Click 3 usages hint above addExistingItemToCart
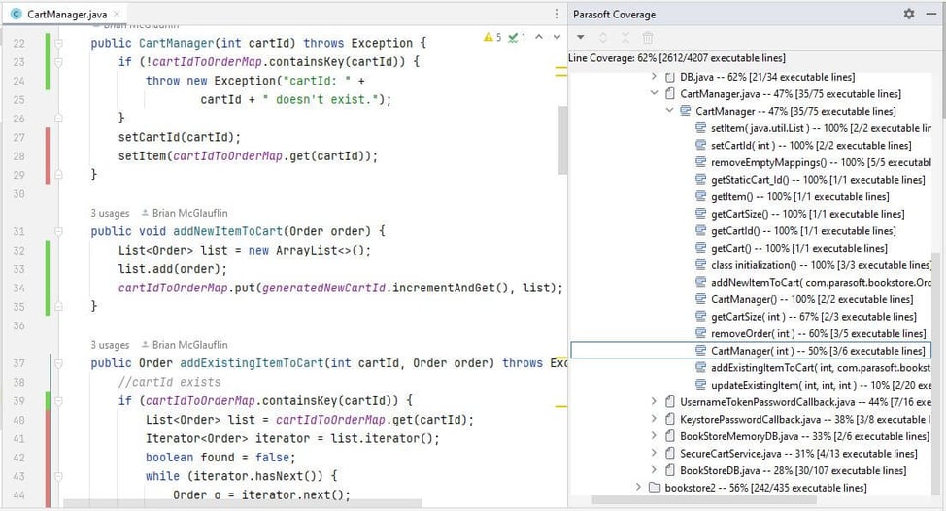 [110, 345]
